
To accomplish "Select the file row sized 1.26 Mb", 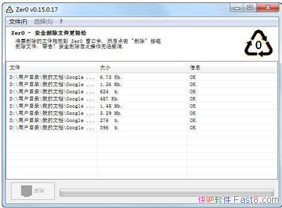I will coord(142,84).
